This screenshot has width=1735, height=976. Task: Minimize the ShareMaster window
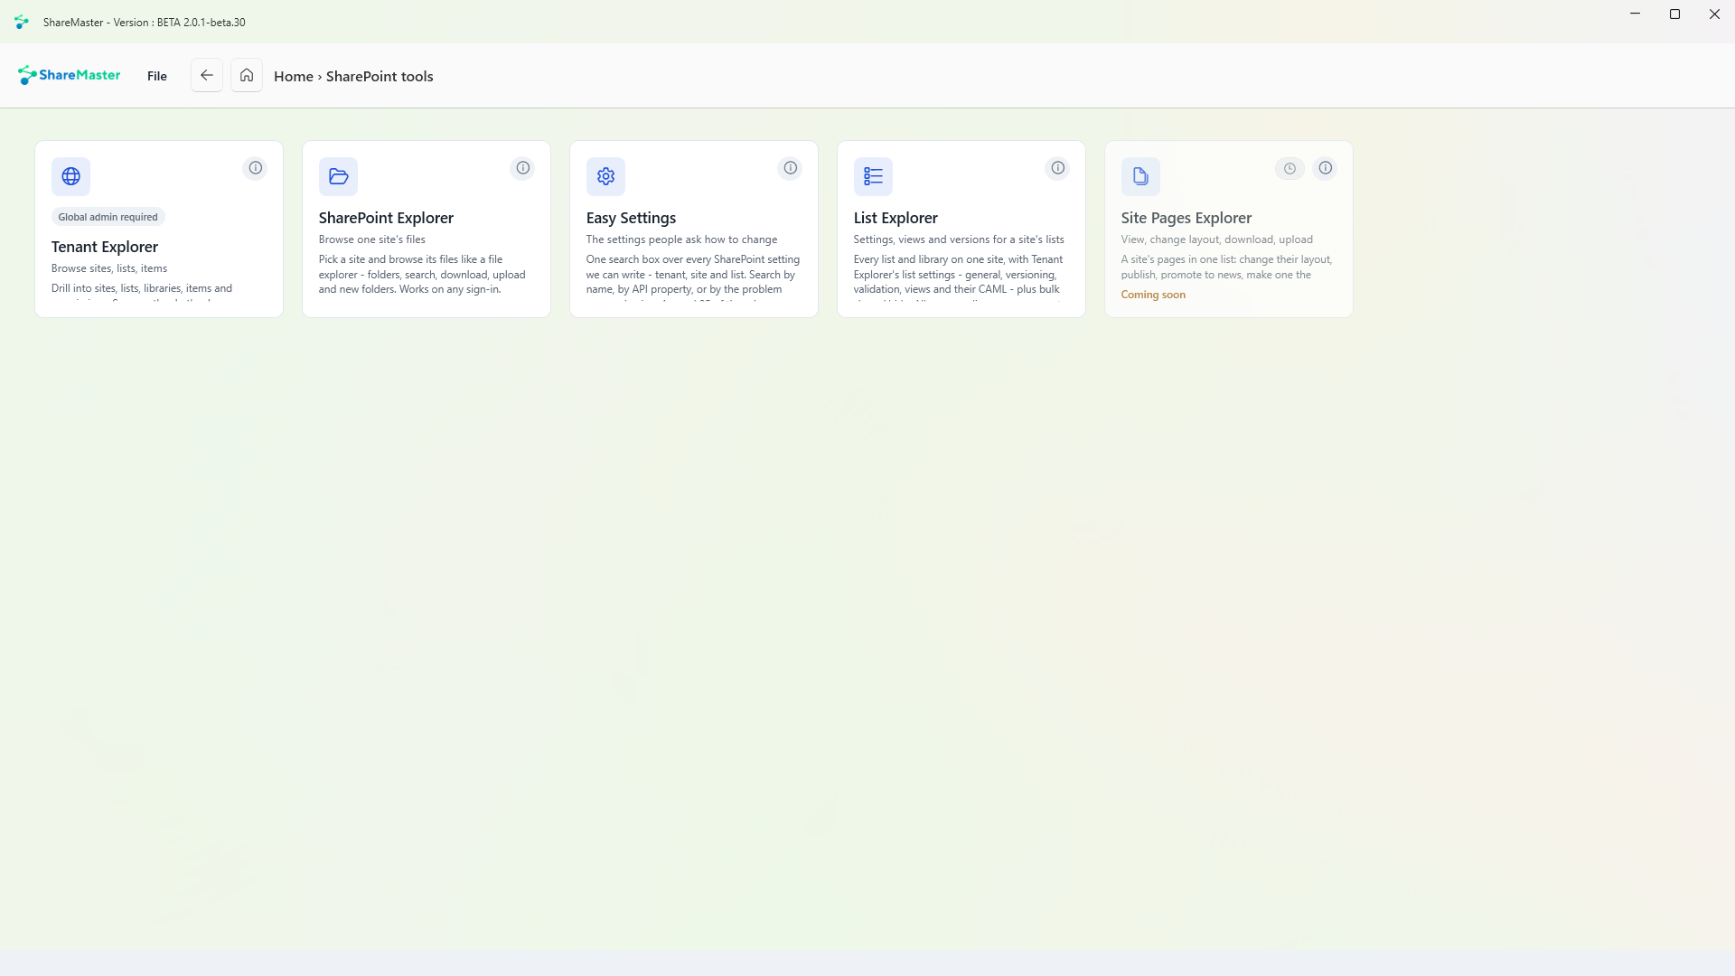tap(1635, 14)
